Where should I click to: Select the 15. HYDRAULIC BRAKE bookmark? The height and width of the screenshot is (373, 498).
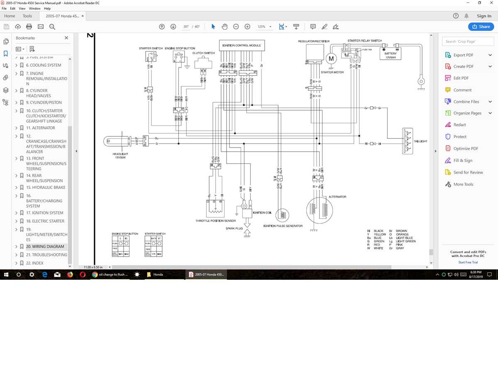pyautogui.click(x=46, y=187)
